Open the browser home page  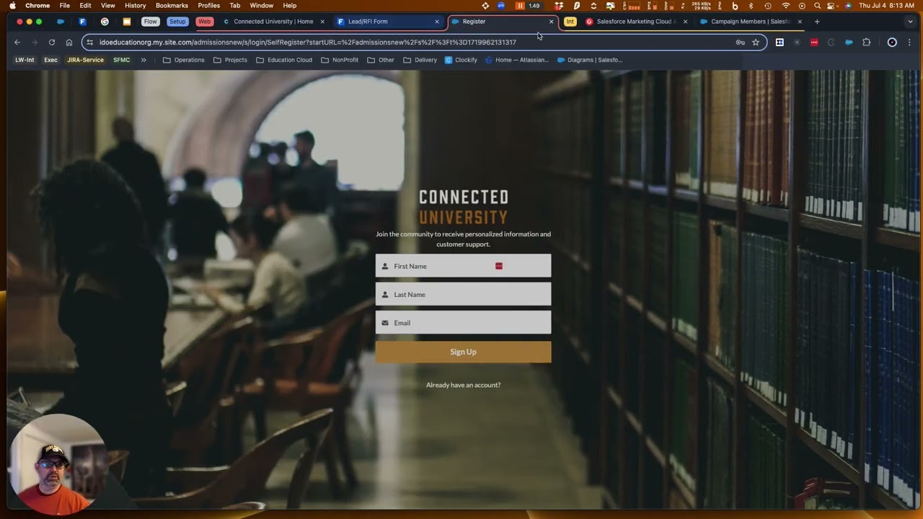[x=69, y=43]
